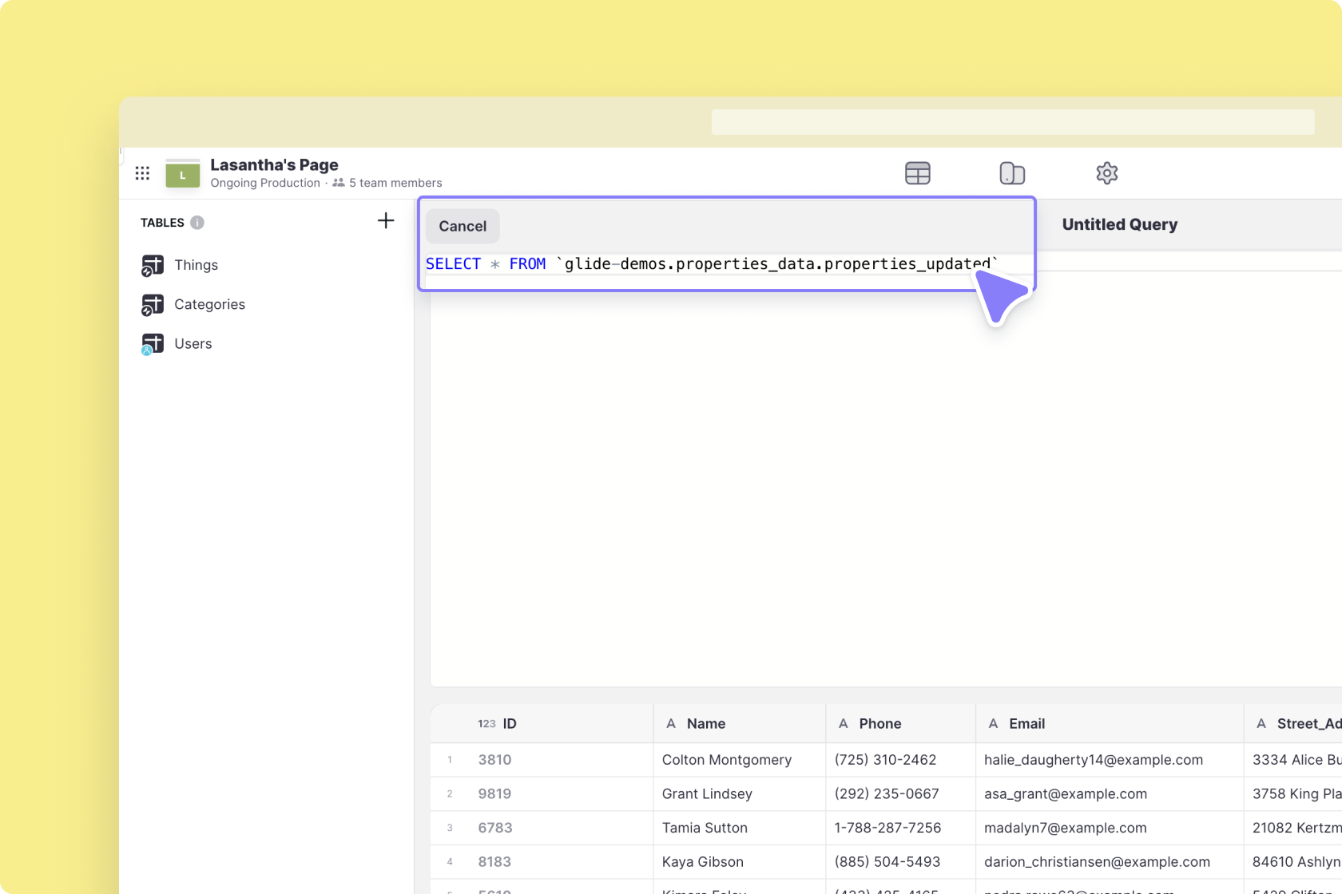The height and width of the screenshot is (894, 1342).
Task: Add a new table with the plus button
Action: tap(385, 220)
